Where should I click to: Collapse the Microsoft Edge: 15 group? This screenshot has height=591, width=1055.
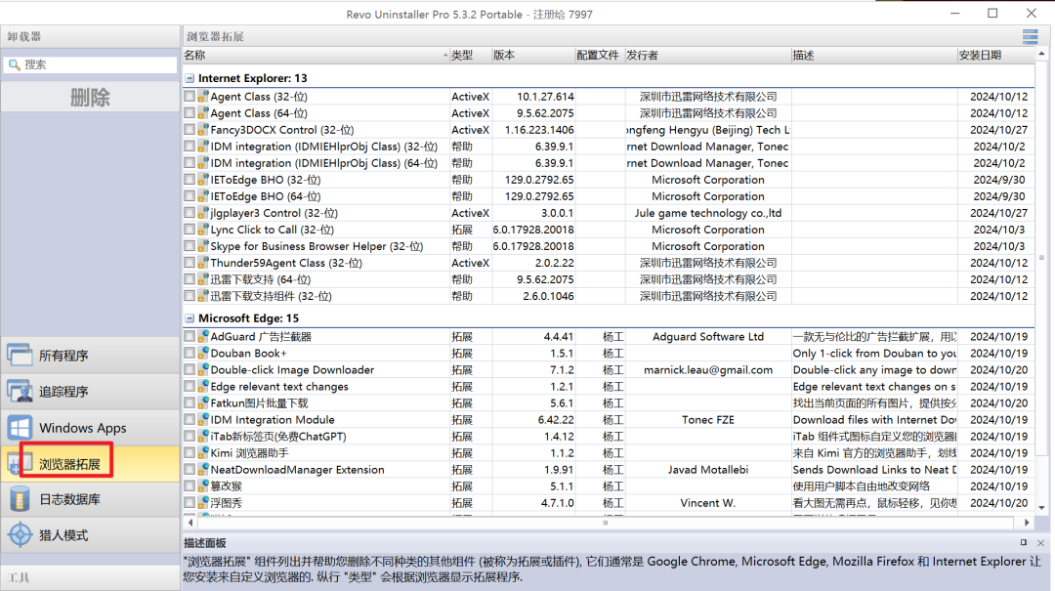[190, 318]
